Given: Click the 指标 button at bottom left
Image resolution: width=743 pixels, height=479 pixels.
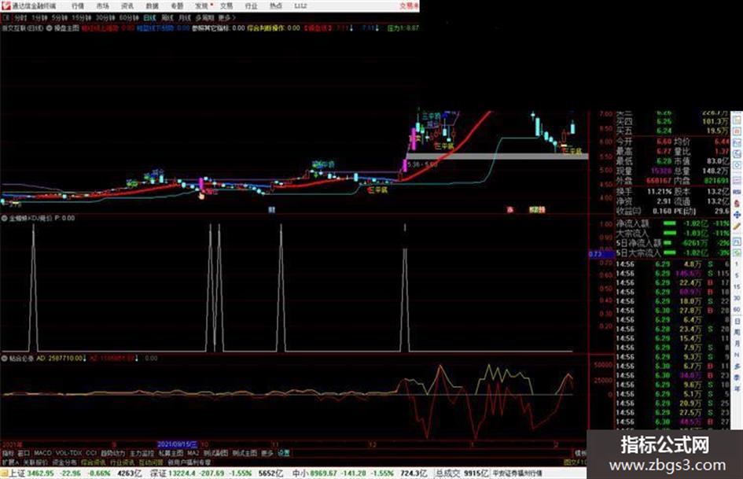Looking at the screenshot, I should point(8,453).
